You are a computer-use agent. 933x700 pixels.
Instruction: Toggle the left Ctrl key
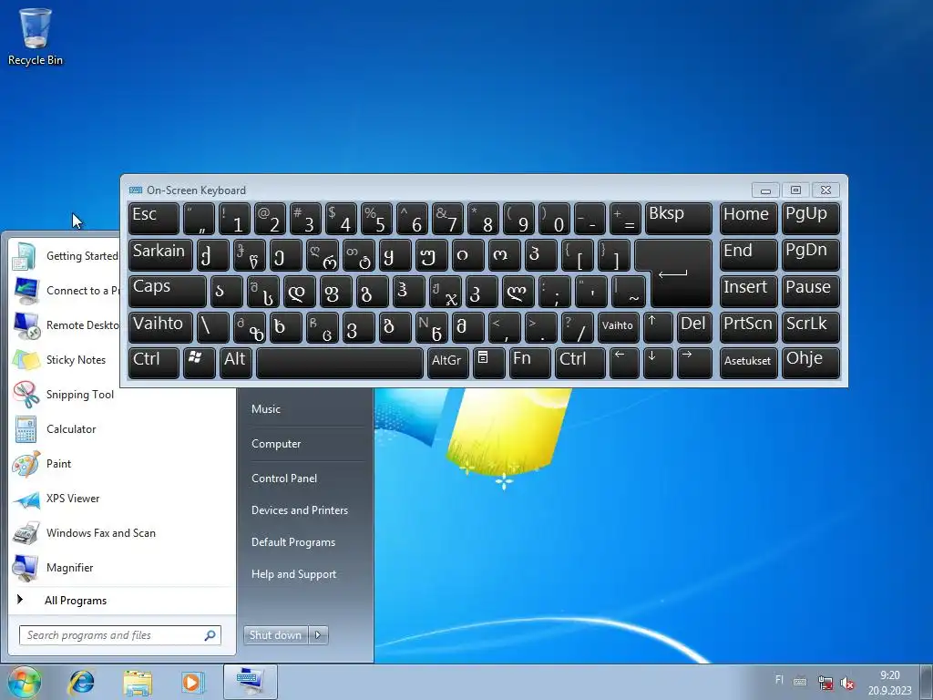[x=153, y=363]
